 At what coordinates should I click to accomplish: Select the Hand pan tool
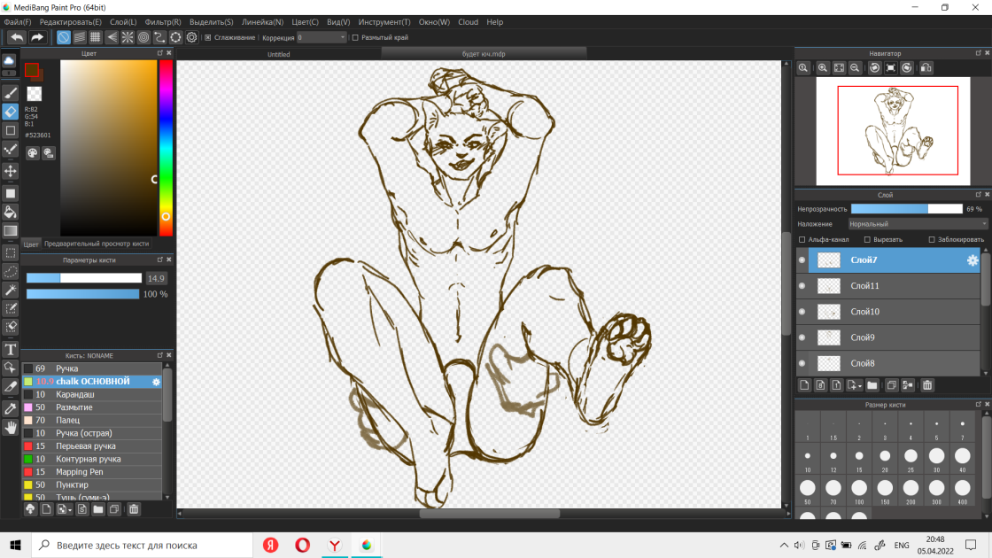[x=10, y=428]
